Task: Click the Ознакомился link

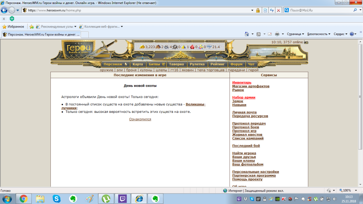Action: tap(140, 119)
